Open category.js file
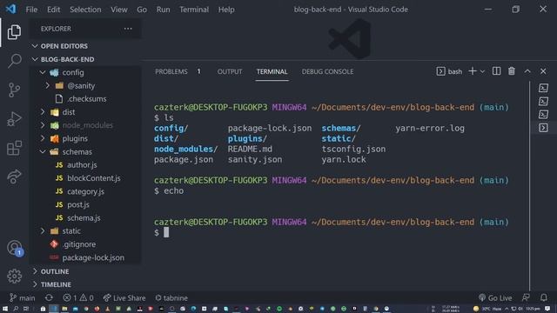 (85, 191)
